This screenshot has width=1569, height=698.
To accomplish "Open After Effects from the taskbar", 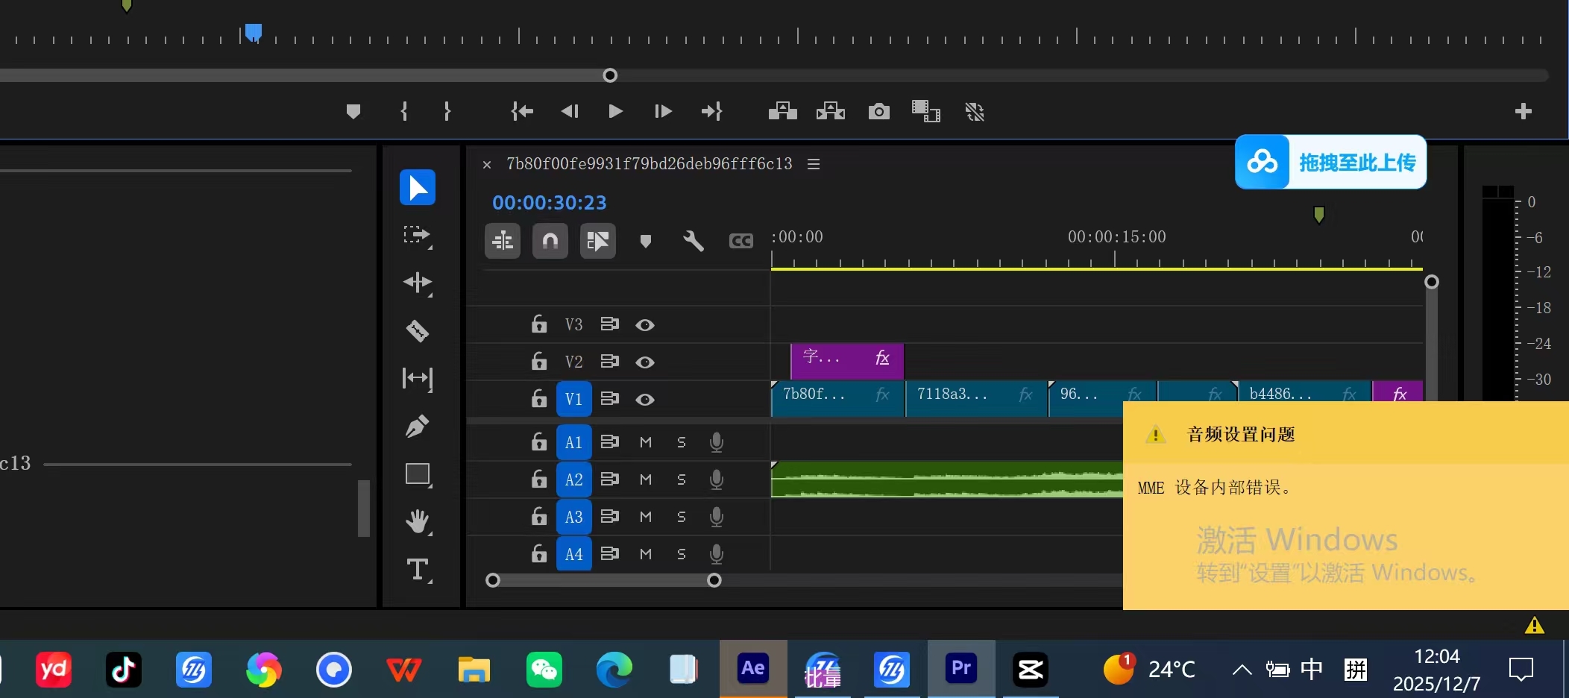I will [x=752, y=669].
